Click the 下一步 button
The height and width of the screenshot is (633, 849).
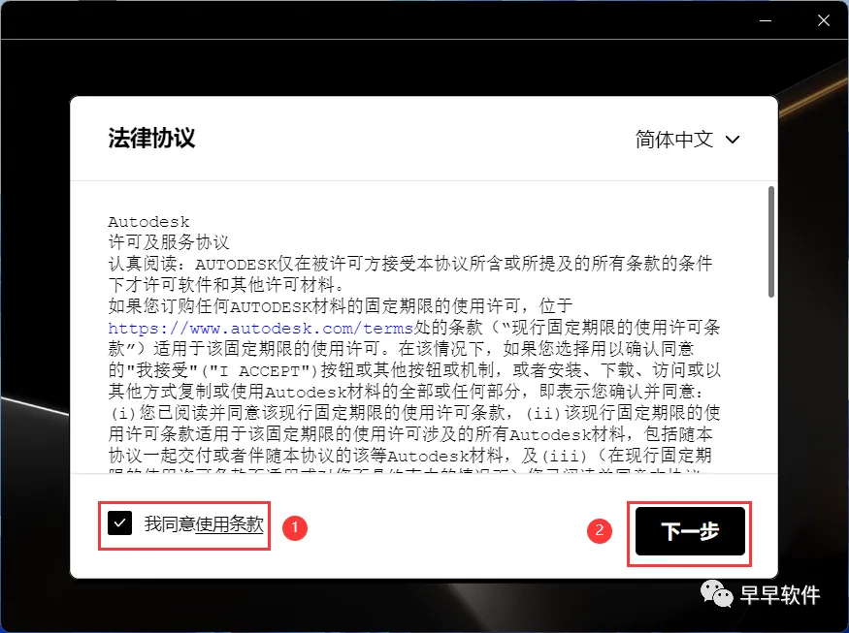pyautogui.click(x=690, y=531)
